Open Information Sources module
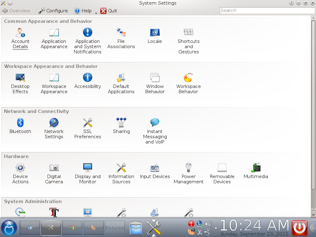The height and width of the screenshot is (237, 316). (121, 173)
